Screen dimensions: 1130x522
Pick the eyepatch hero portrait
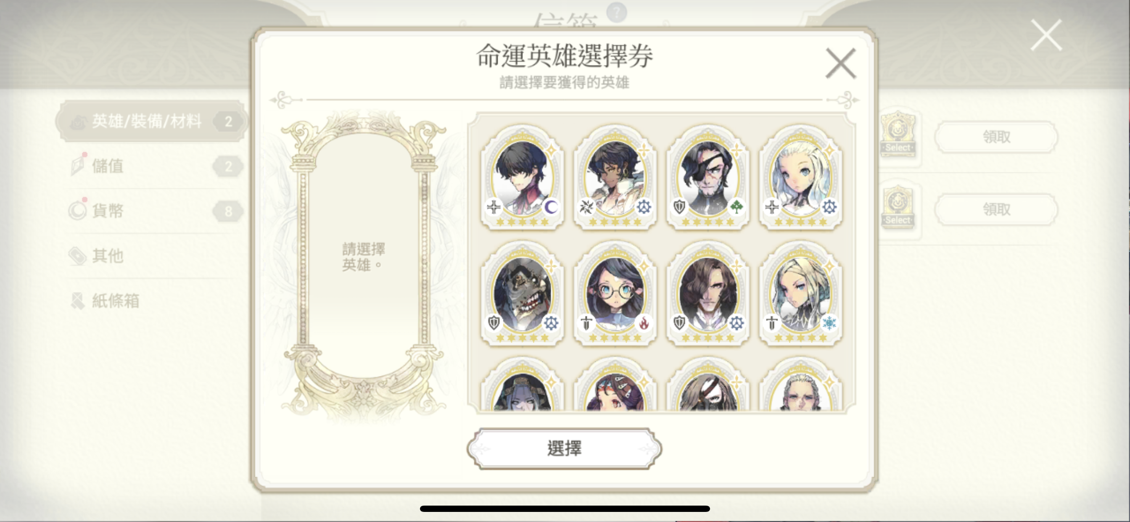(x=708, y=178)
